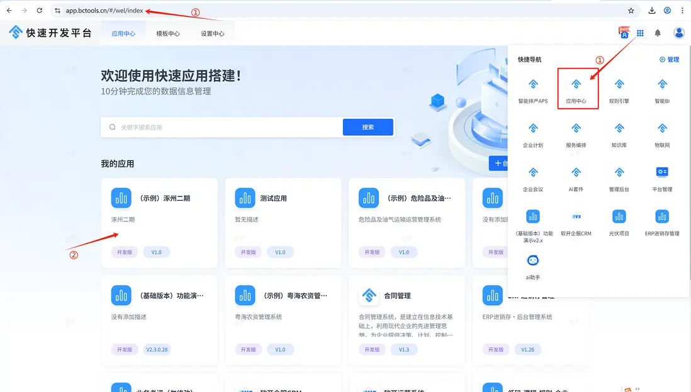Bookmark the page with the star icon
Screen dimensions: 691x392
tap(630, 10)
